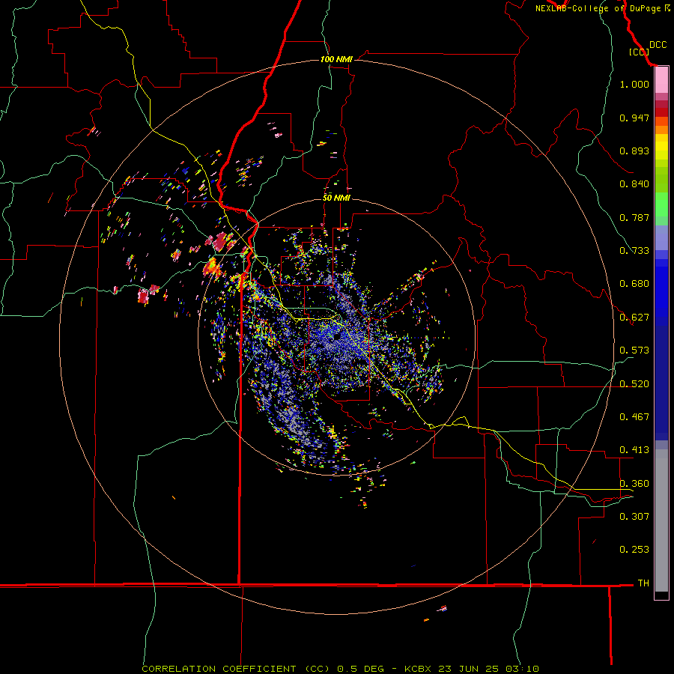This screenshot has height=674, width=674.
Task: Pick the pink swatch atop the scale
Action: (x=661, y=80)
